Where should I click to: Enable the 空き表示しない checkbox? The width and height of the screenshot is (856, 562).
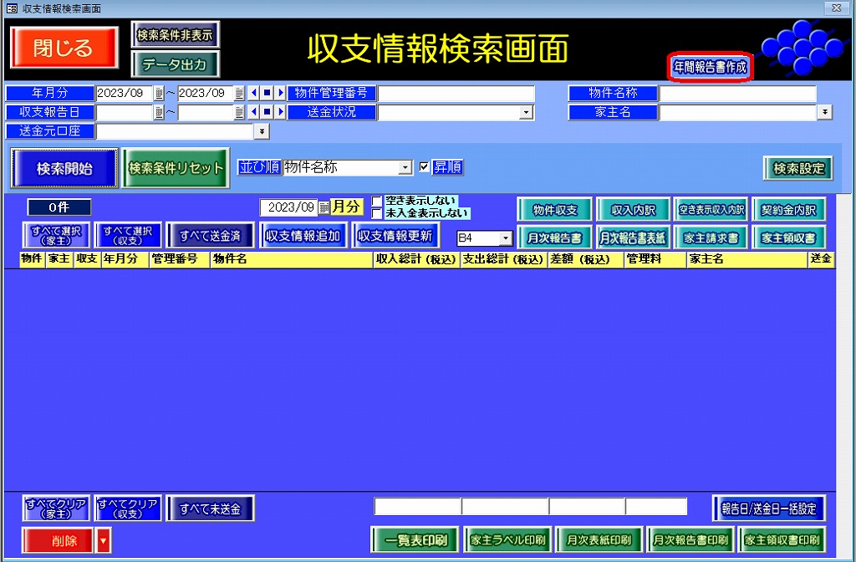(x=377, y=201)
